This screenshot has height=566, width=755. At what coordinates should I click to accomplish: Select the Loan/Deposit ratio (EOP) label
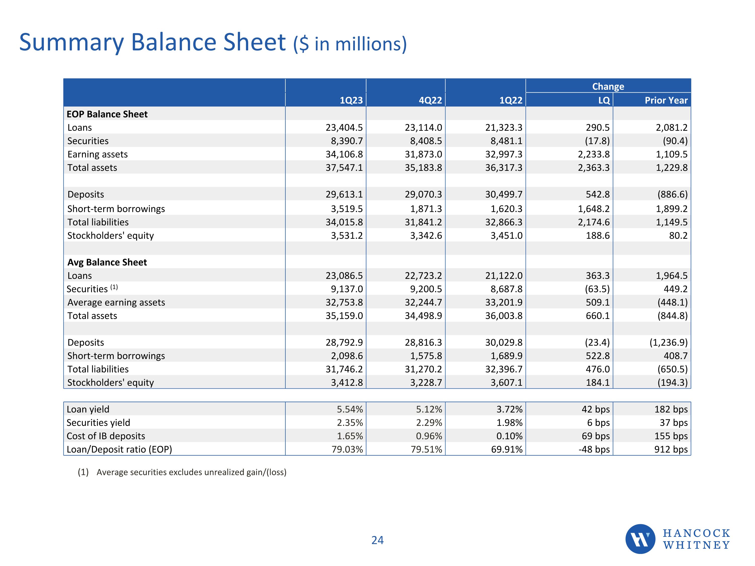pyautogui.click(x=120, y=449)
